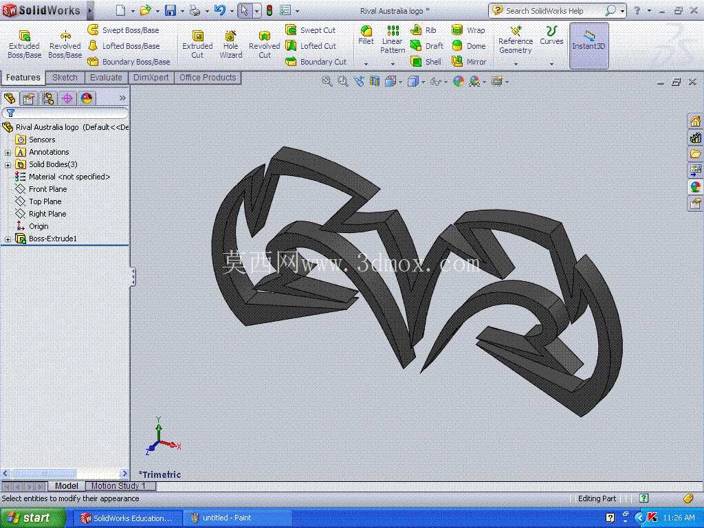704x528 pixels.
Task: Select the Top Plane
Action: [x=38, y=201]
